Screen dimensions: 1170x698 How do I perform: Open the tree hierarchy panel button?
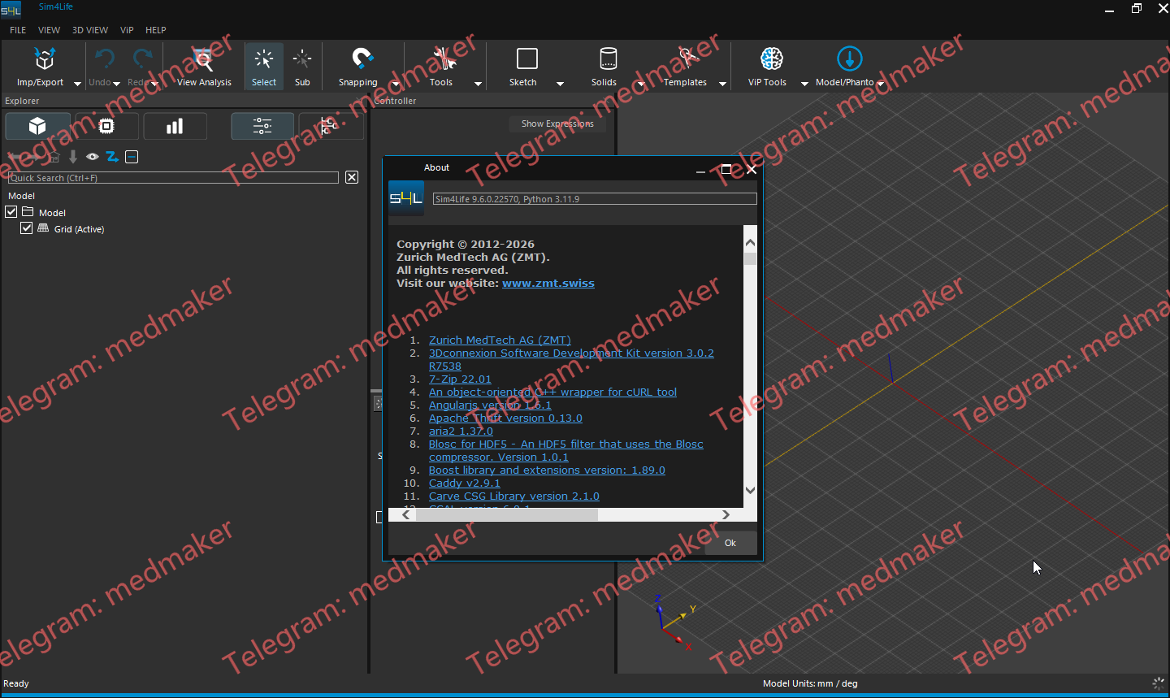pyautogui.click(x=330, y=126)
